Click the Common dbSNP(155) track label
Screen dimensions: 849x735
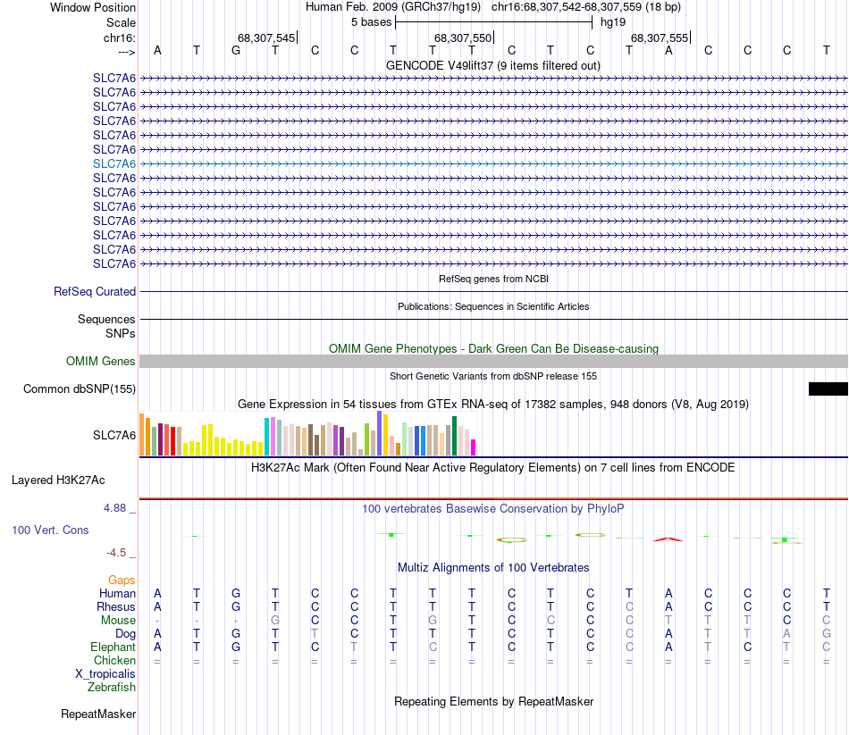pos(80,388)
